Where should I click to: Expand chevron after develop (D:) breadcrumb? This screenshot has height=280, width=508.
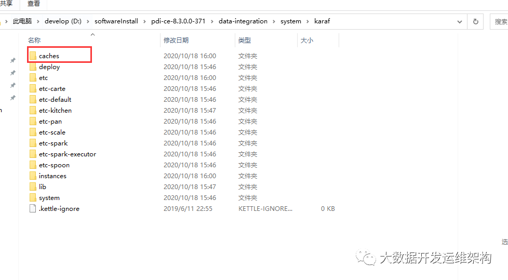[x=88, y=21]
